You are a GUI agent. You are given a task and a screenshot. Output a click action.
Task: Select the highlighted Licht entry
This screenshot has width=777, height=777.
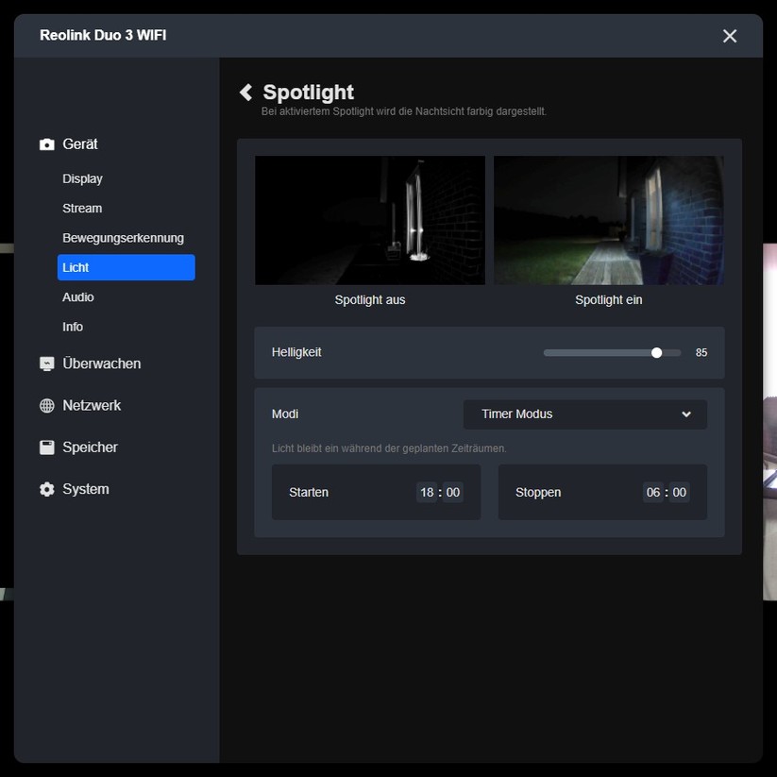click(126, 267)
